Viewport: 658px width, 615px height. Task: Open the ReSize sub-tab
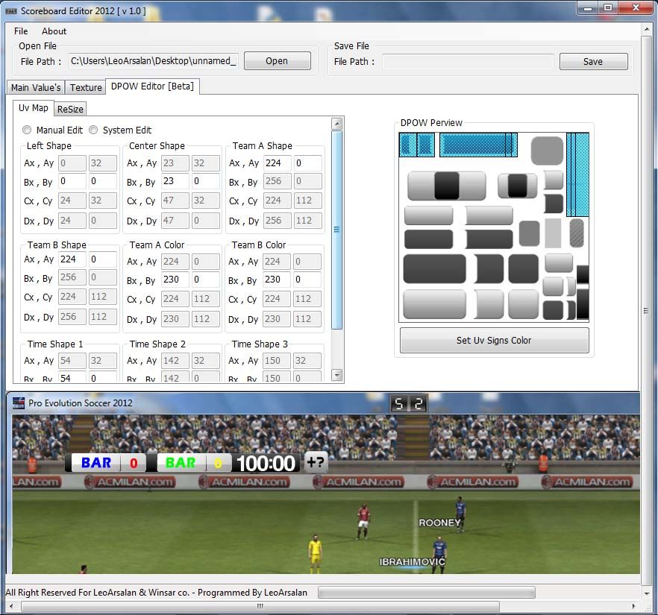pos(70,109)
